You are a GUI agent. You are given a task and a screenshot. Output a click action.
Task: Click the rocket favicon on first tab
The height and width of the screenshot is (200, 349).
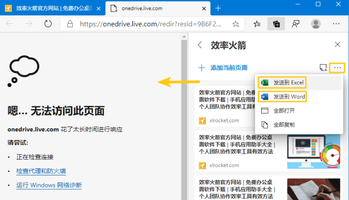click(x=8, y=8)
